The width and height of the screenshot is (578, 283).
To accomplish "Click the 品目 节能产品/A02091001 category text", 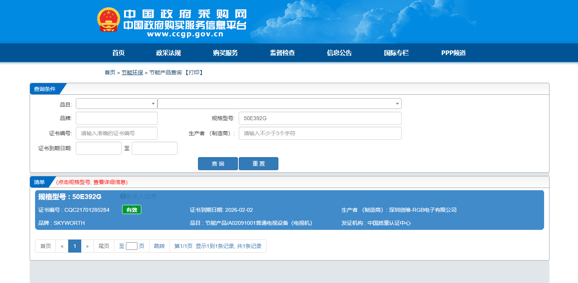I will click(251, 223).
